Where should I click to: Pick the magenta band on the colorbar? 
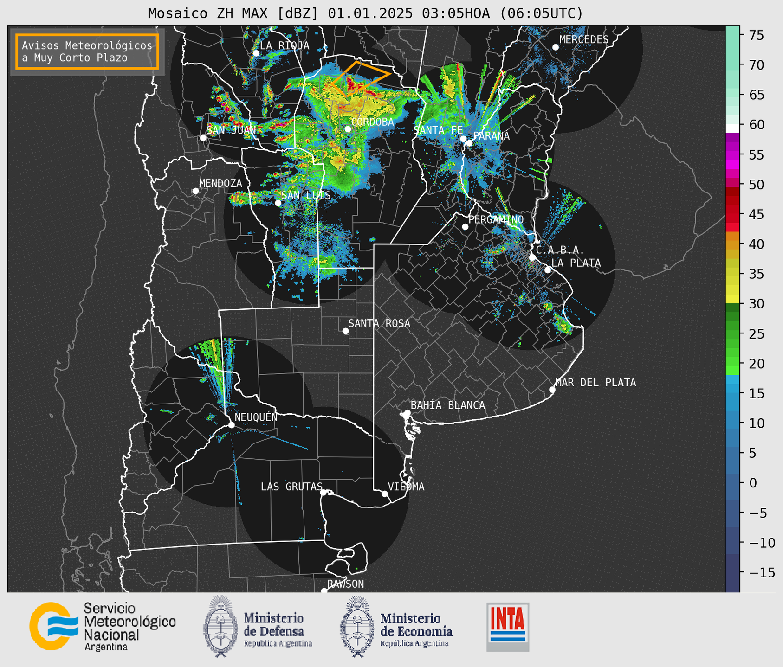[732, 164]
